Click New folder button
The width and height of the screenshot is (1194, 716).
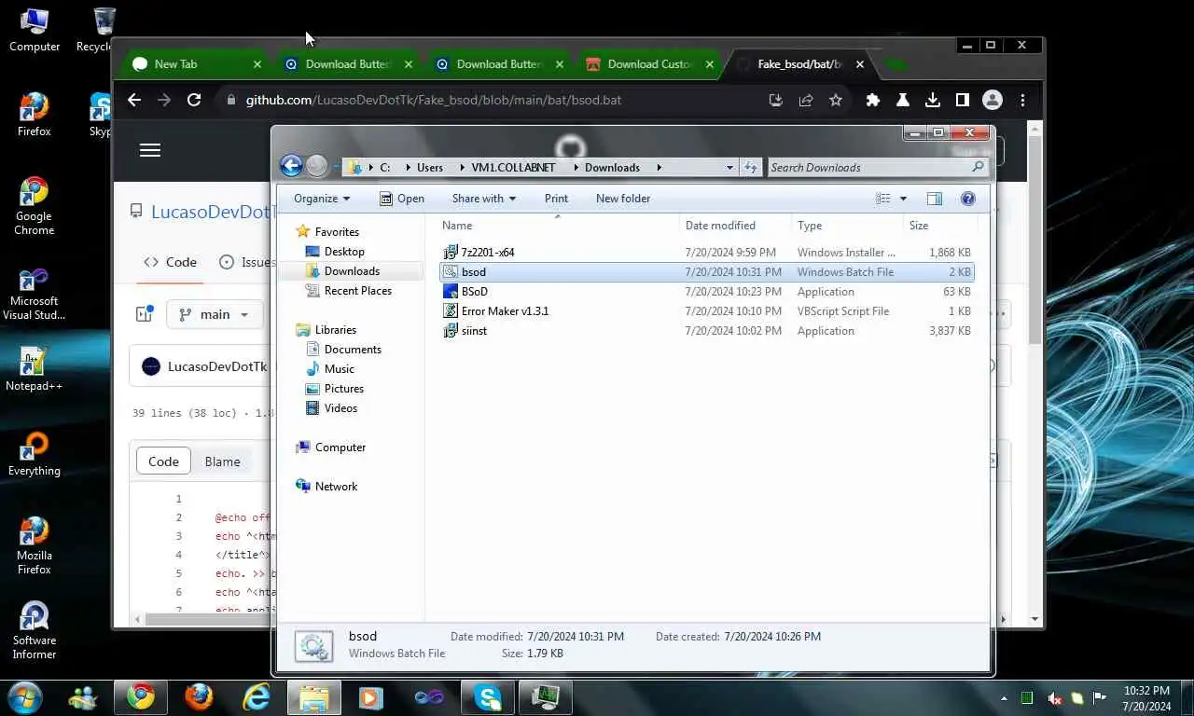[x=623, y=199]
